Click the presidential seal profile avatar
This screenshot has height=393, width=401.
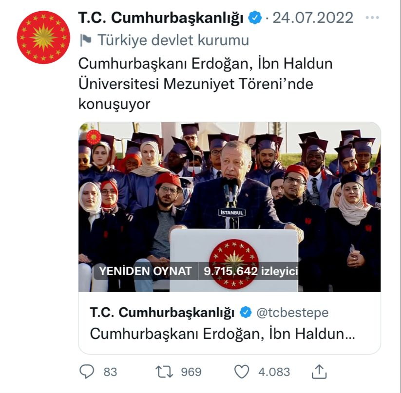[x=43, y=37]
